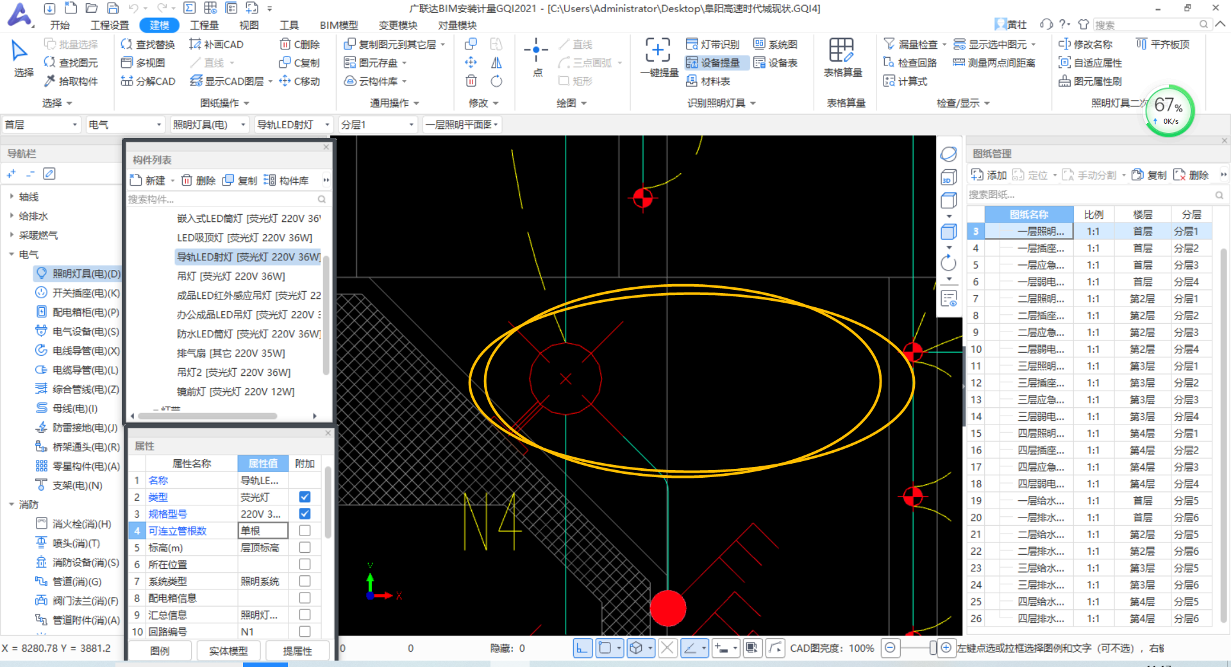Click 新建 in 构件列表 panel

pos(147,181)
